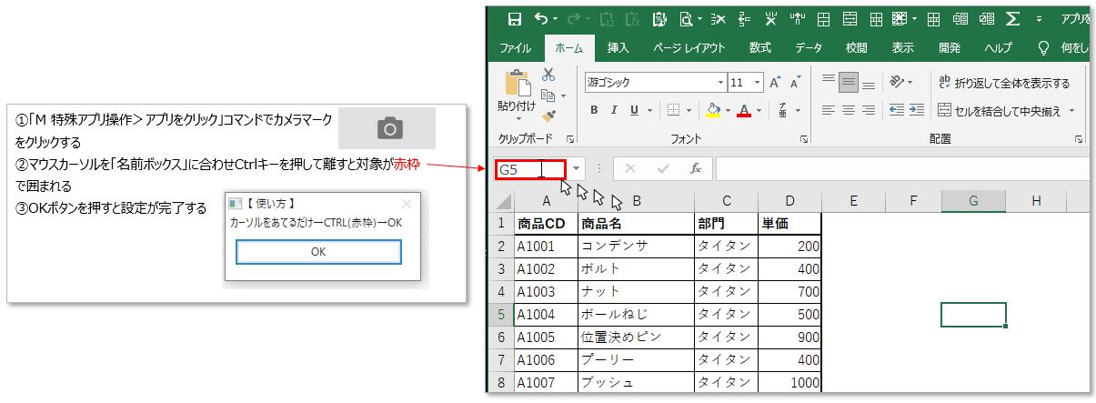Click 折り返して全体を表示する wrap text button
1096x403 pixels.
click(x=1004, y=83)
